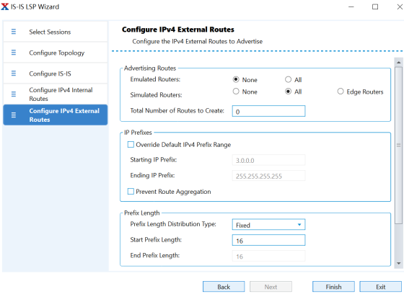Click the list icon beside Configure Topology
This screenshot has height=294, width=404.
click(14, 53)
